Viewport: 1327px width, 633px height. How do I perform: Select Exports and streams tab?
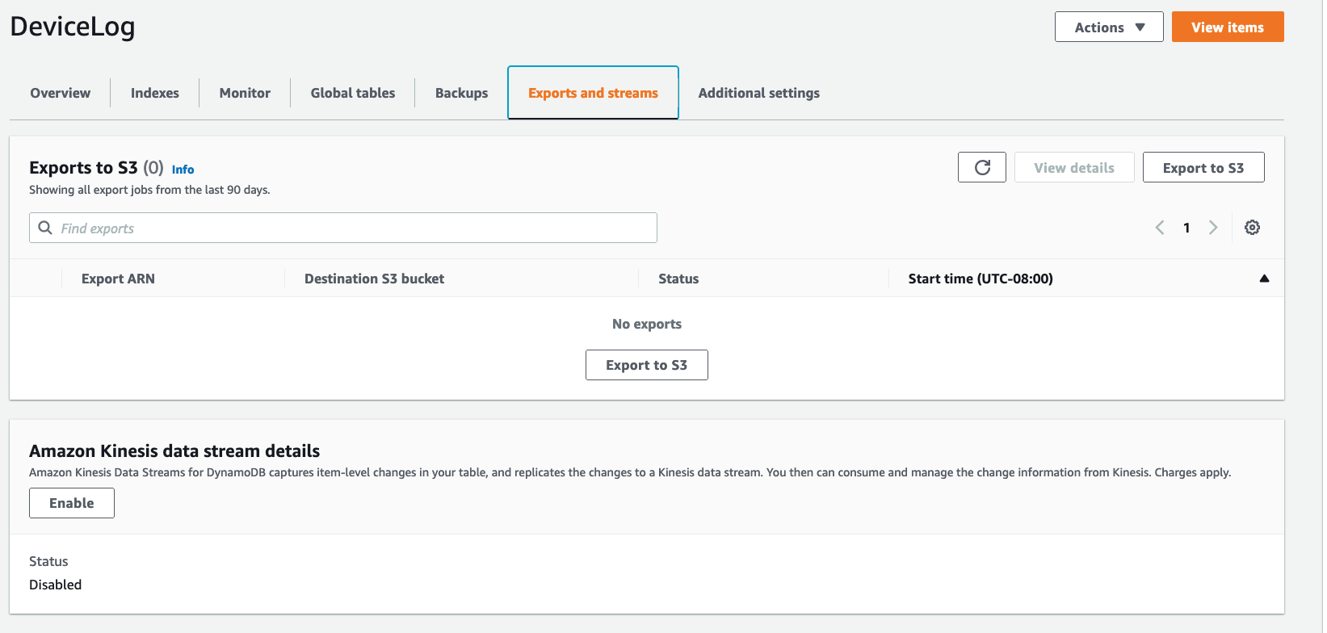click(x=593, y=93)
